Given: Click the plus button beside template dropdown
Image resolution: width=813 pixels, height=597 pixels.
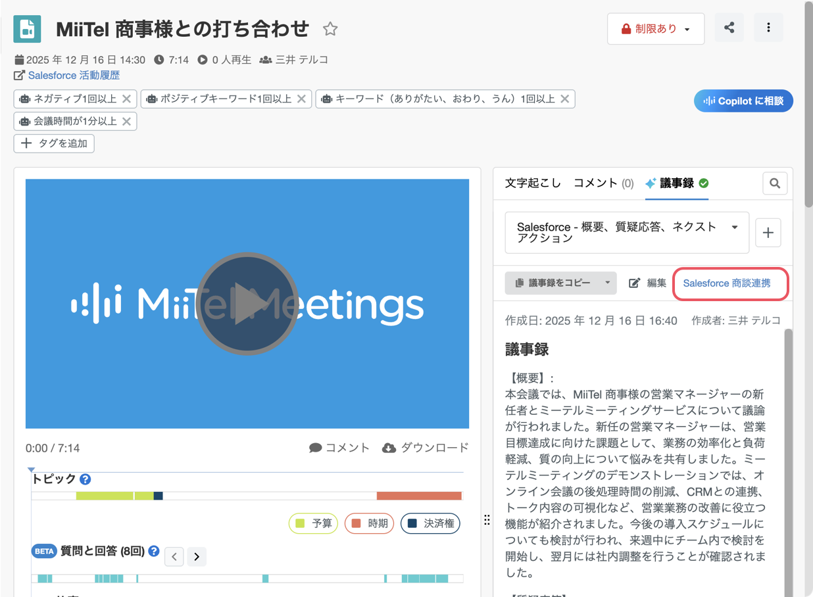Looking at the screenshot, I should pyautogui.click(x=768, y=233).
